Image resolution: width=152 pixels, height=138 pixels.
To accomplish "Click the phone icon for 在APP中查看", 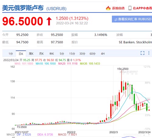I will pos(130,8).
